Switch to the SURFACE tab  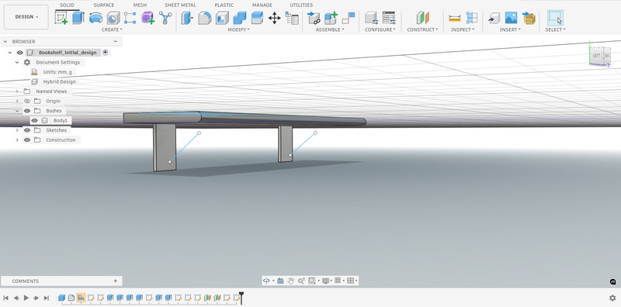(104, 5)
